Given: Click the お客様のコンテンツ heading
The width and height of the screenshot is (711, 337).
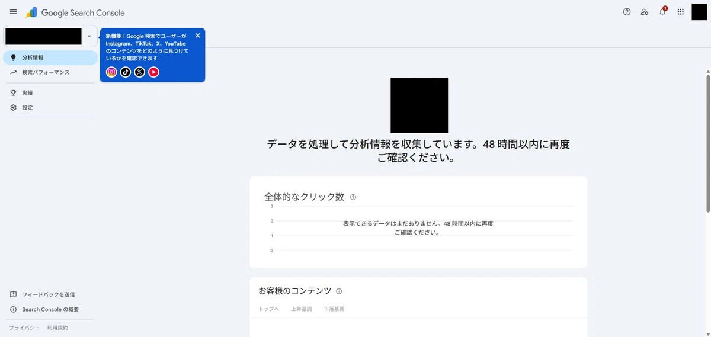Looking at the screenshot, I should [295, 291].
